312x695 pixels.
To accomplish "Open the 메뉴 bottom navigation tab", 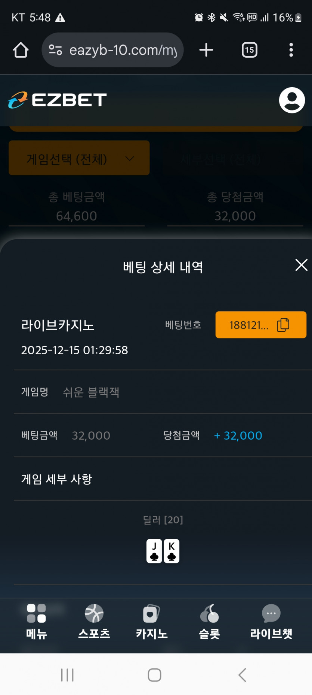I will 36,621.
